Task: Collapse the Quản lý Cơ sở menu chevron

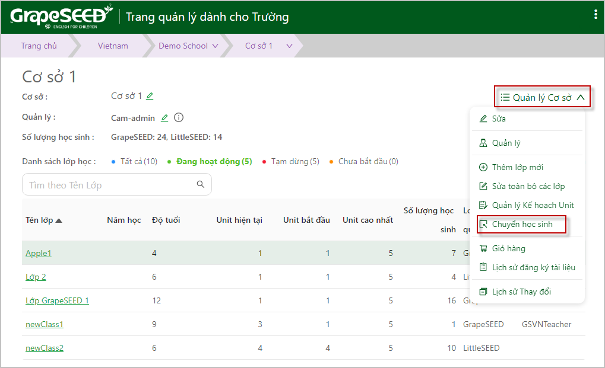Action: tap(581, 97)
